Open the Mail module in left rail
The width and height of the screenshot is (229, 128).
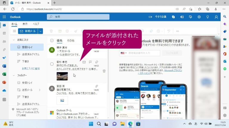[4, 25]
